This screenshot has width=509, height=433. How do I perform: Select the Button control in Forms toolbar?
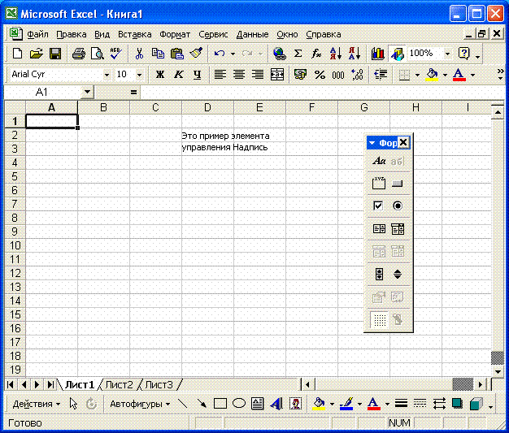point(398,184)
